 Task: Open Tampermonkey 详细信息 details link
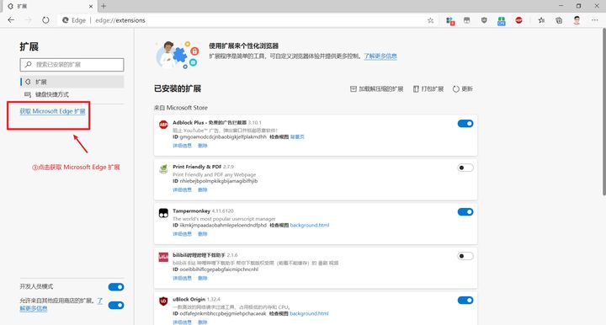coord(182,234)
